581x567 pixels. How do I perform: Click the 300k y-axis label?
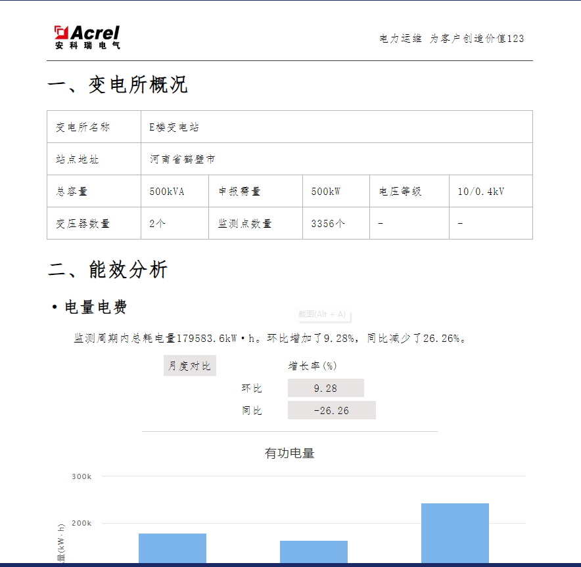81,476
